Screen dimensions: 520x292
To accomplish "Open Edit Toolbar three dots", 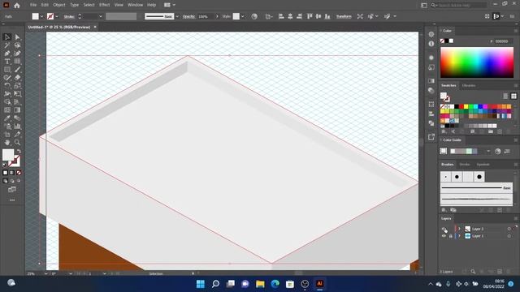I will (x=12, y=200).
